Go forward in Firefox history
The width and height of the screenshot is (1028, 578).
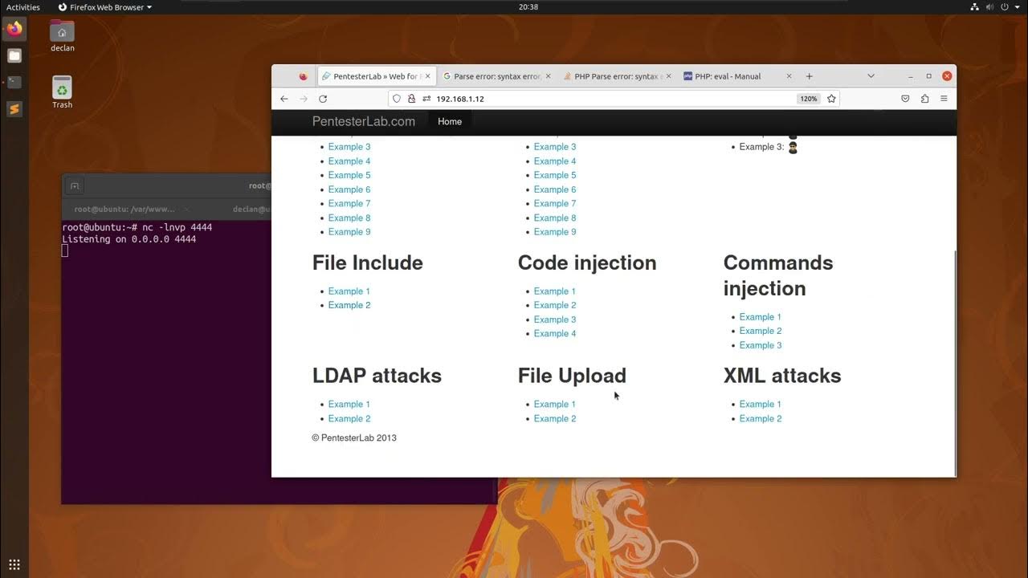pyautogui.click(x=304, y=99)
